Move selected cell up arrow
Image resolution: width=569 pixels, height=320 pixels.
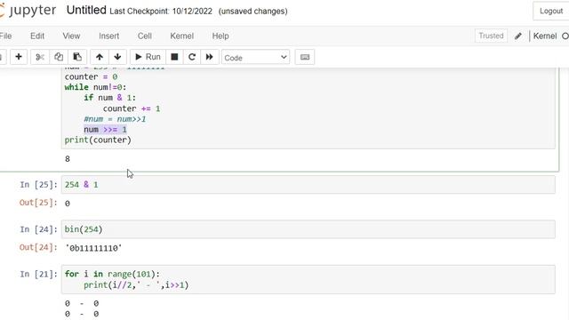[100, 57]
